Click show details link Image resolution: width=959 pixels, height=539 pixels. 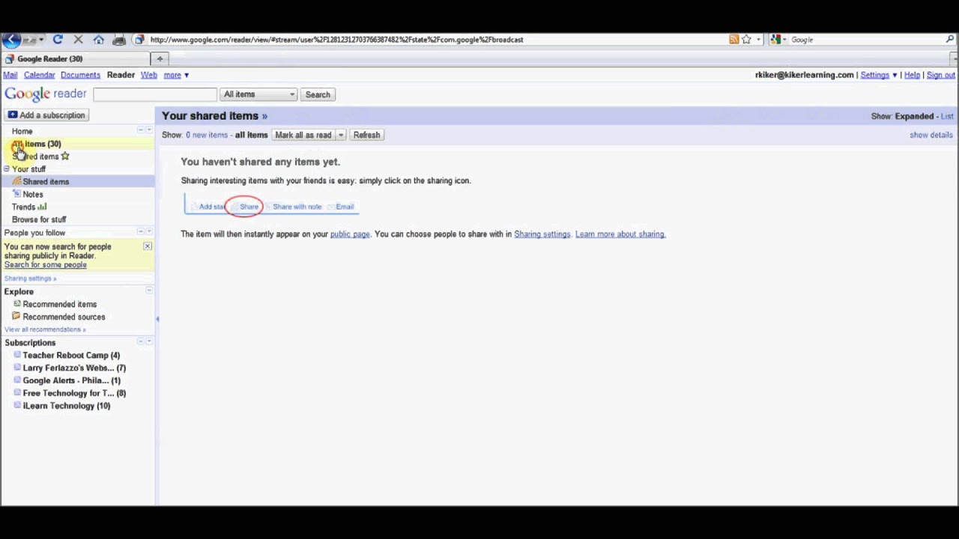coord(931,135)
